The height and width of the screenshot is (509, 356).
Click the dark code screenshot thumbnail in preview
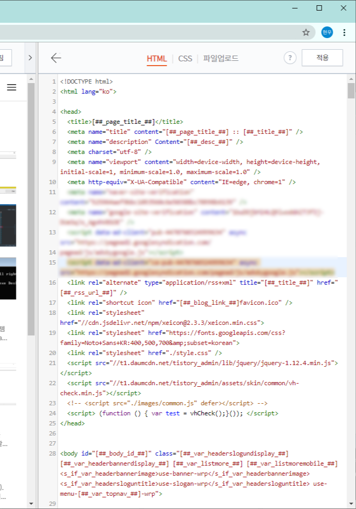(8, 225)
